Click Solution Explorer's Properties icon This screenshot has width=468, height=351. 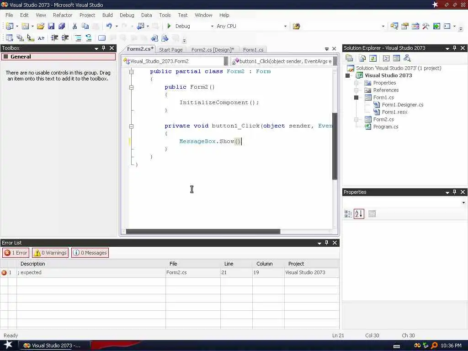(x=349, y=58)
